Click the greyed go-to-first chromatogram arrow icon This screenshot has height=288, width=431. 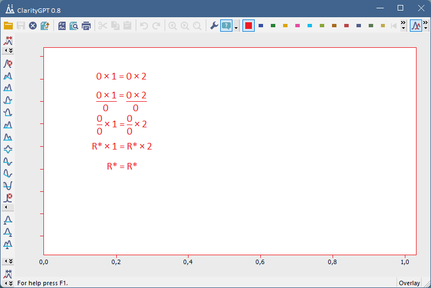[394, 26]
